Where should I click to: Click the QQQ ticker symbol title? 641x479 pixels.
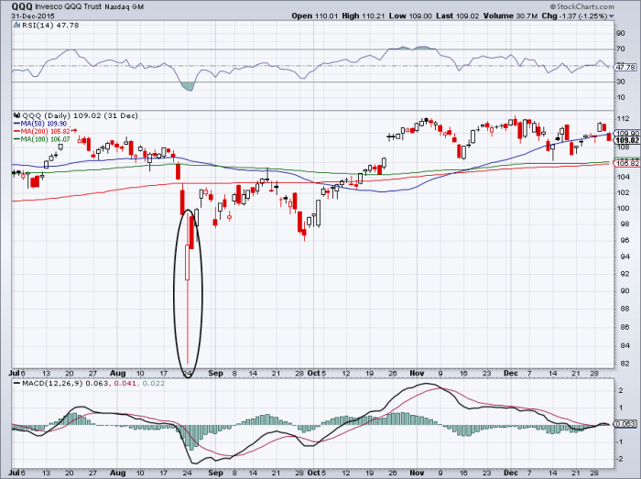(x=22, y=6)
